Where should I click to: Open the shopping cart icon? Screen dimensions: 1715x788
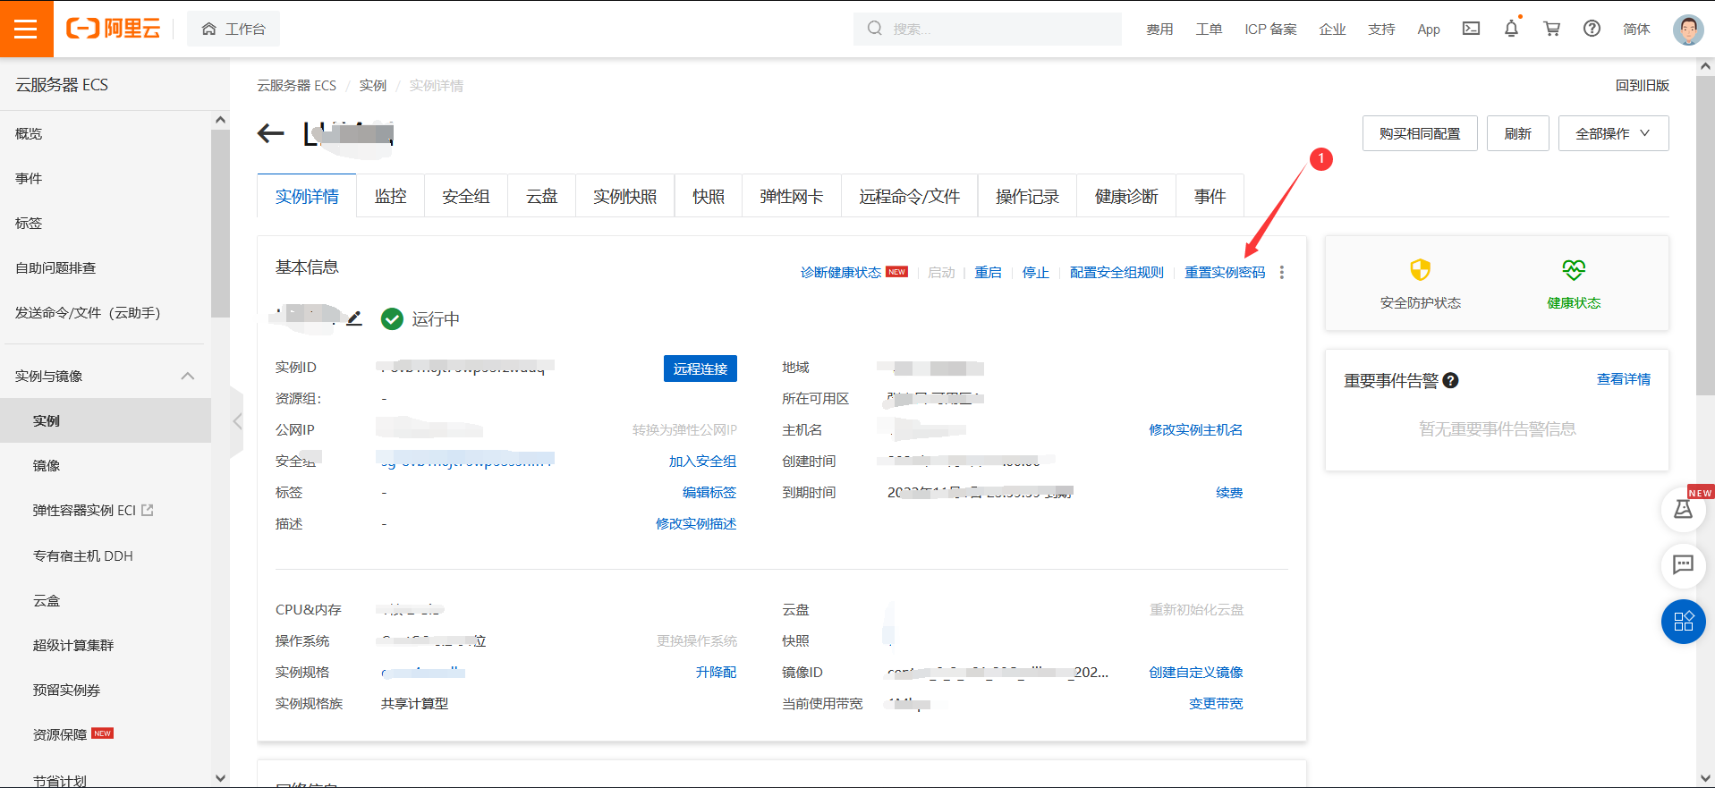tap(1552, 29)
